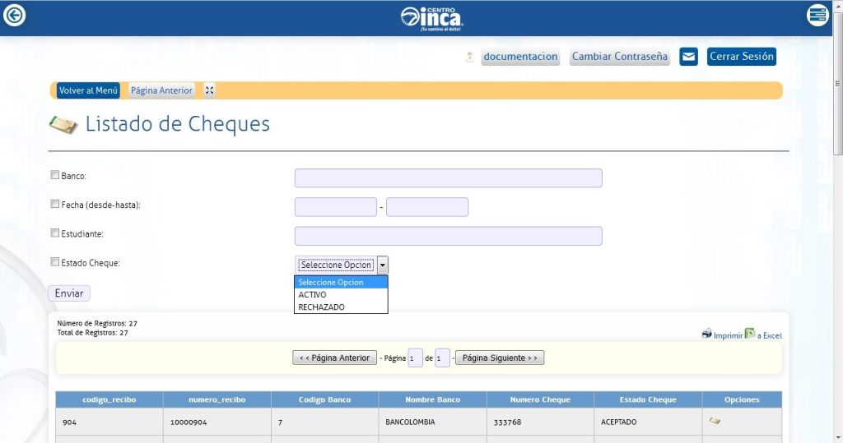
Task: Check the Estudiante filter checkbox
Action: pyautogui.click(x=55, y=233)
